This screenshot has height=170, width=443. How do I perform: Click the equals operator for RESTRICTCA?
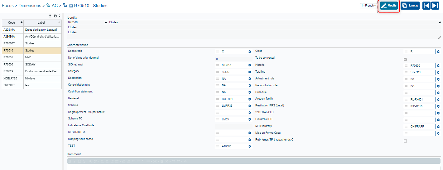click(218, 133)
